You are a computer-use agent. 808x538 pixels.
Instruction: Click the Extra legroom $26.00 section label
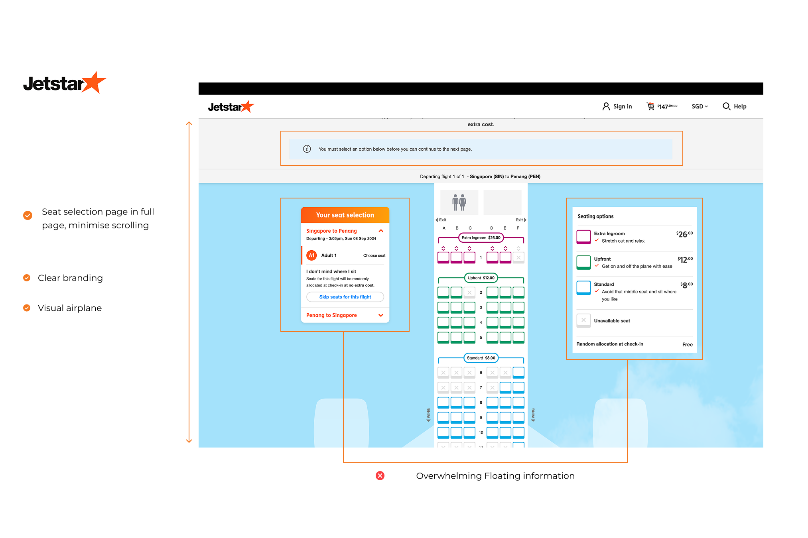pos(481,238)
